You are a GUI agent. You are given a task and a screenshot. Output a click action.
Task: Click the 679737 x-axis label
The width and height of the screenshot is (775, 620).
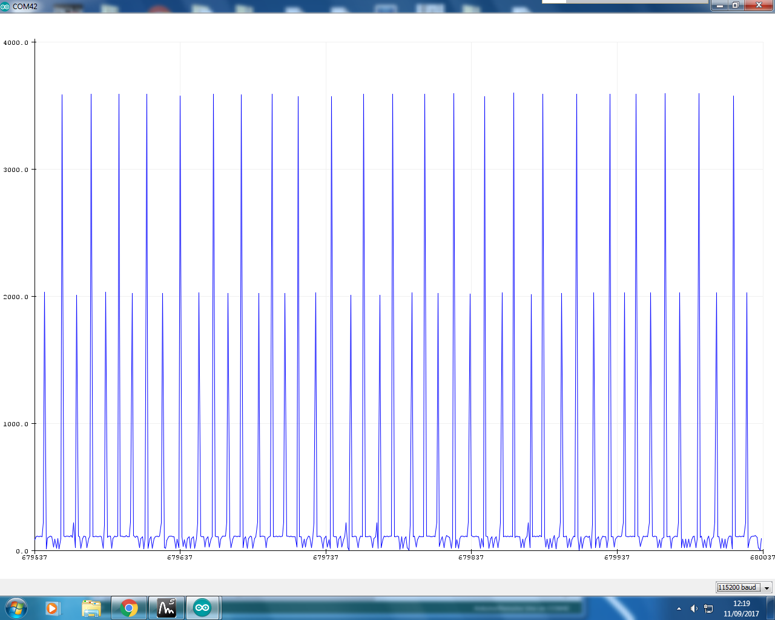(326, 558)
